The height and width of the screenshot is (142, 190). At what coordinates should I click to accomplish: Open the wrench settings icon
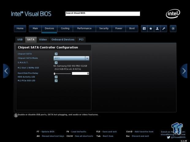(164, 28)
